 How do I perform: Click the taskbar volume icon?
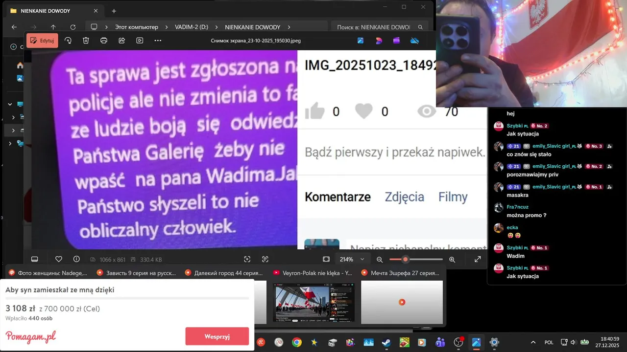pyautogui.click(x=573, y=342)
